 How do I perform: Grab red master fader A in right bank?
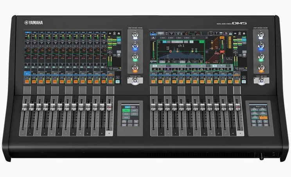(238, 107)
